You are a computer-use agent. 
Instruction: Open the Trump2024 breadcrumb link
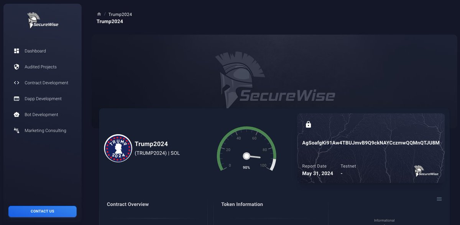point(120,14)
